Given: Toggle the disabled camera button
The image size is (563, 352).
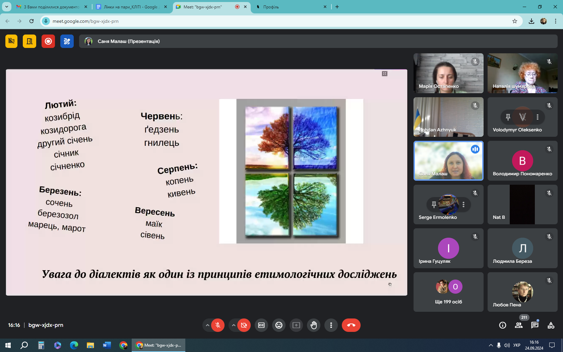Looking at the screenshot, I should (244, 325).
